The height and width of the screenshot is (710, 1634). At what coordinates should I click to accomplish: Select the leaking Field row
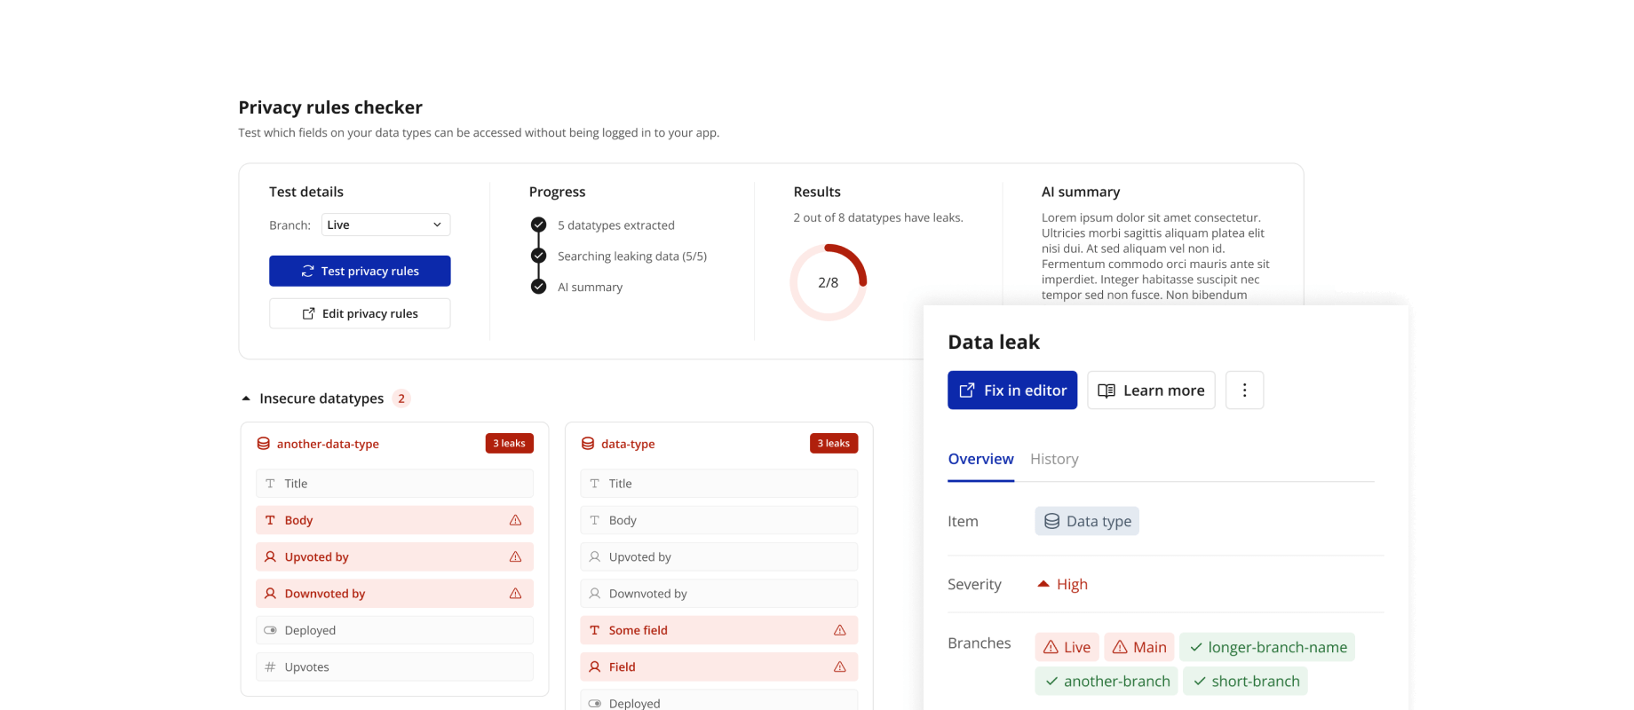718,667
